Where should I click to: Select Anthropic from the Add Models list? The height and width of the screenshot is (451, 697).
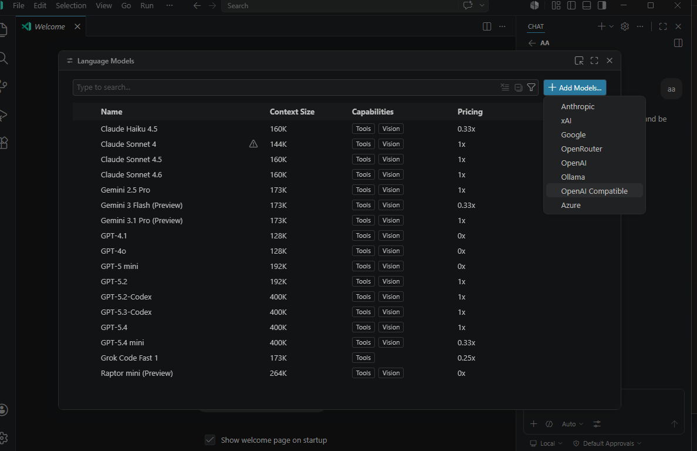(x=577, y=106)
